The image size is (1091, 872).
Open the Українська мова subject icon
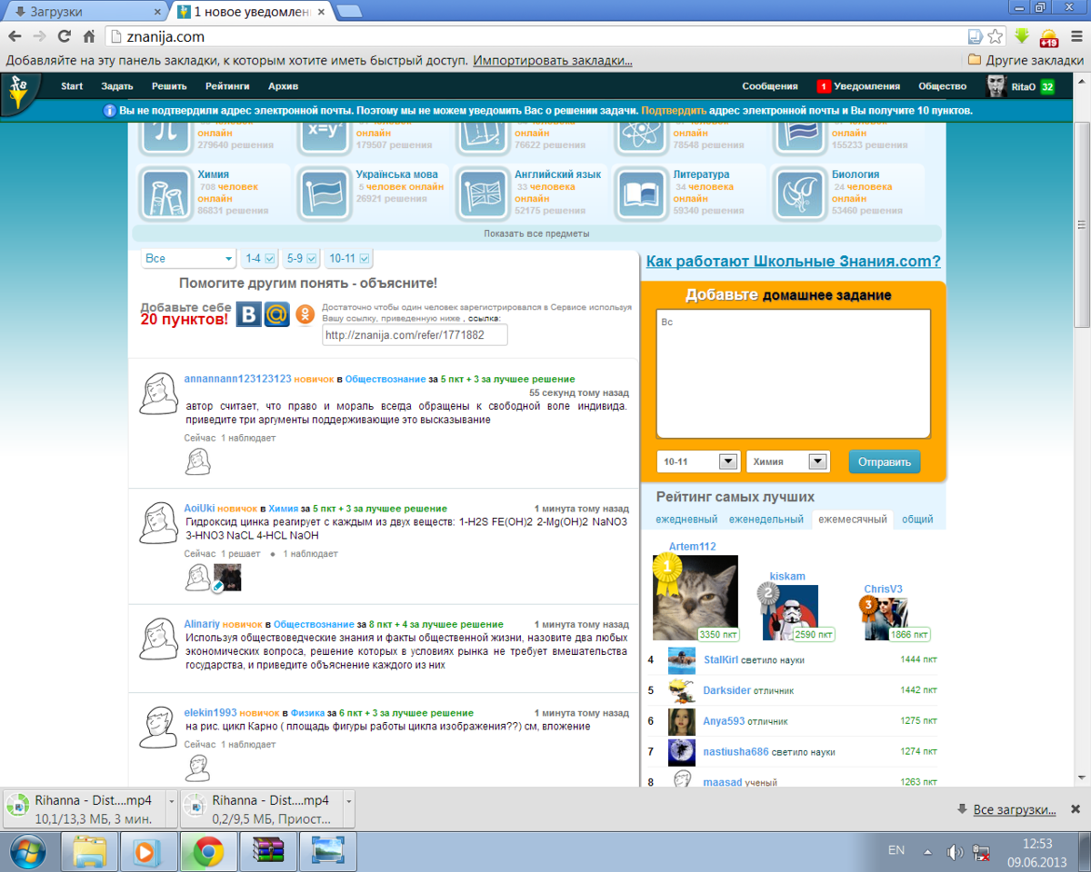click(325, 193)
